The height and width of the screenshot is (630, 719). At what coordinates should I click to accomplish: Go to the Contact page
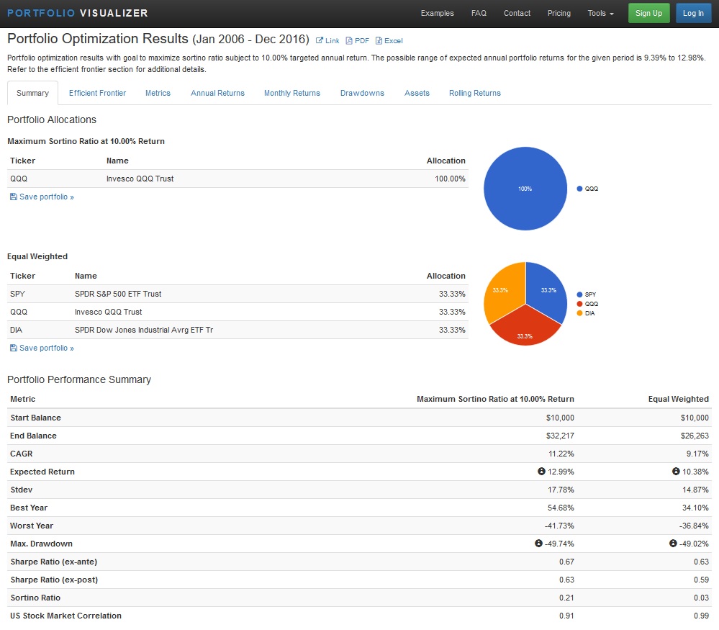click(517, 13)
